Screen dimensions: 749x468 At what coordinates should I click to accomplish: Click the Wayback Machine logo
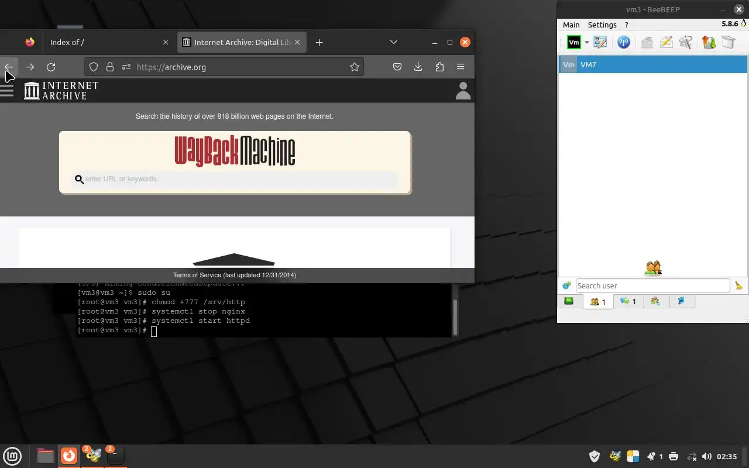235,152
